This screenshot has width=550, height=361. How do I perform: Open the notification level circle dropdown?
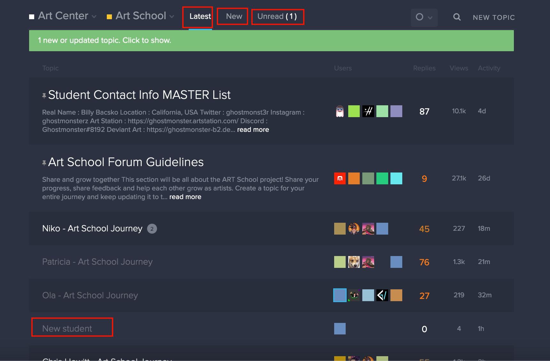click(x=424, y=17)
